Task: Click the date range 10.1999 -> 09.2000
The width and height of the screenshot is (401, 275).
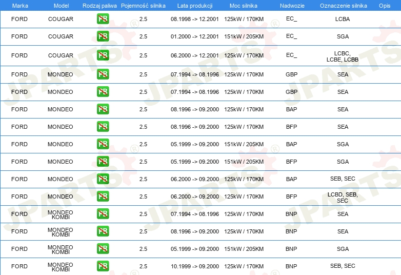Action: pyautogui.click(x=195, y=266)
